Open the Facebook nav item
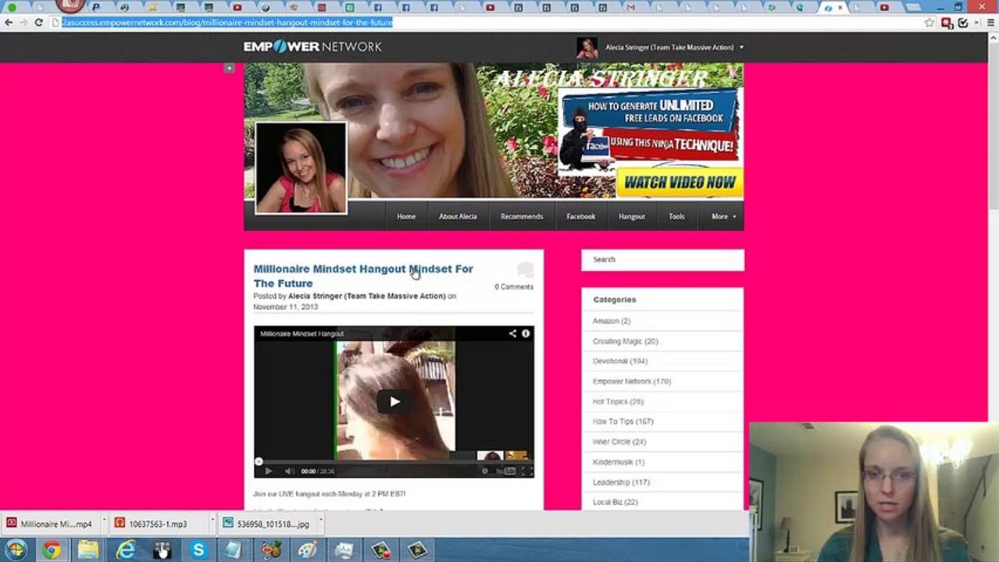The image size is (999, 562). [581, 216]
